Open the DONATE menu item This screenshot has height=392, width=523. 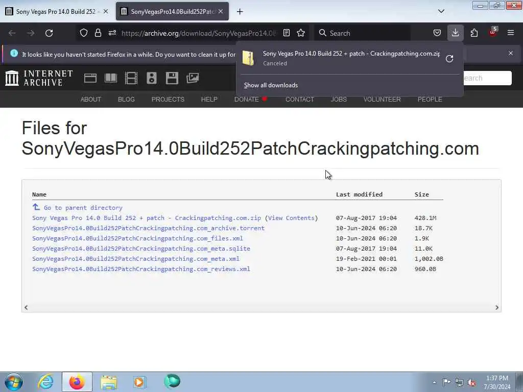click(x=247, y=100)
